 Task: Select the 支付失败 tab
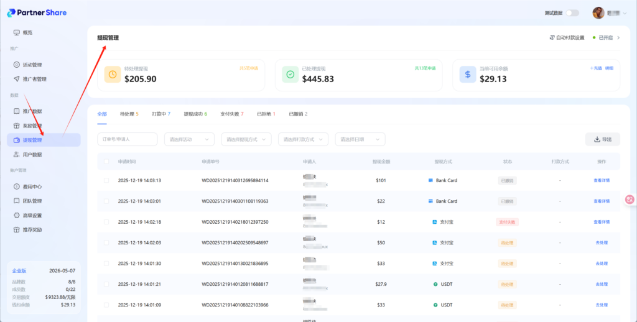tap(231, 114)
